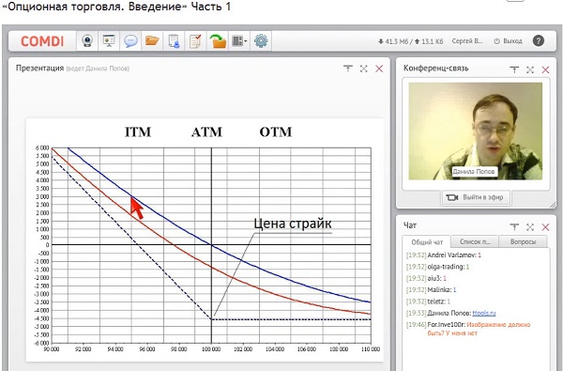Click the green arrow folder share icon
Screen dimensions: 563x371
(x=218, y=40)
